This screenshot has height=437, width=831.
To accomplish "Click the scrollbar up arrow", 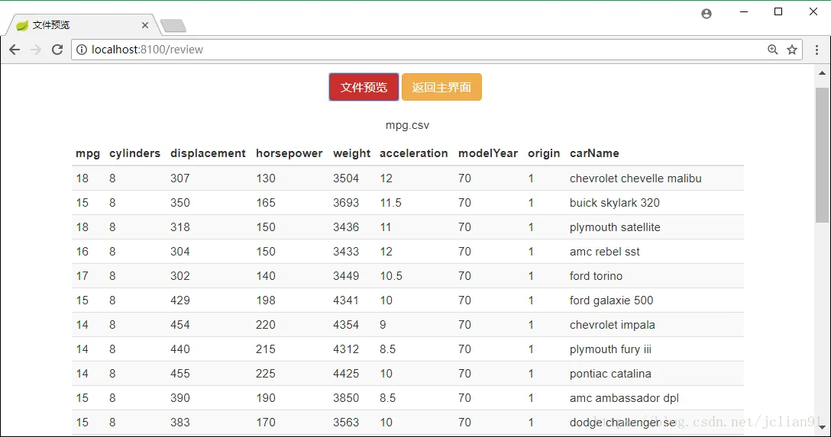I will [822, 73].
